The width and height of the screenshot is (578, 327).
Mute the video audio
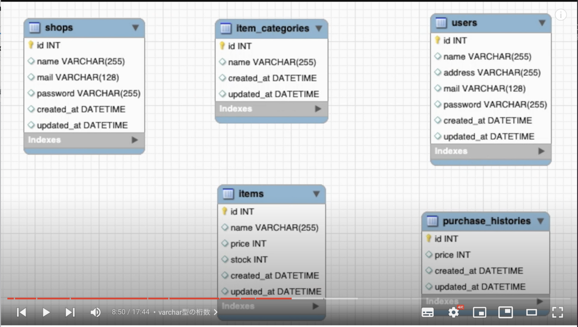coord(95,312)
